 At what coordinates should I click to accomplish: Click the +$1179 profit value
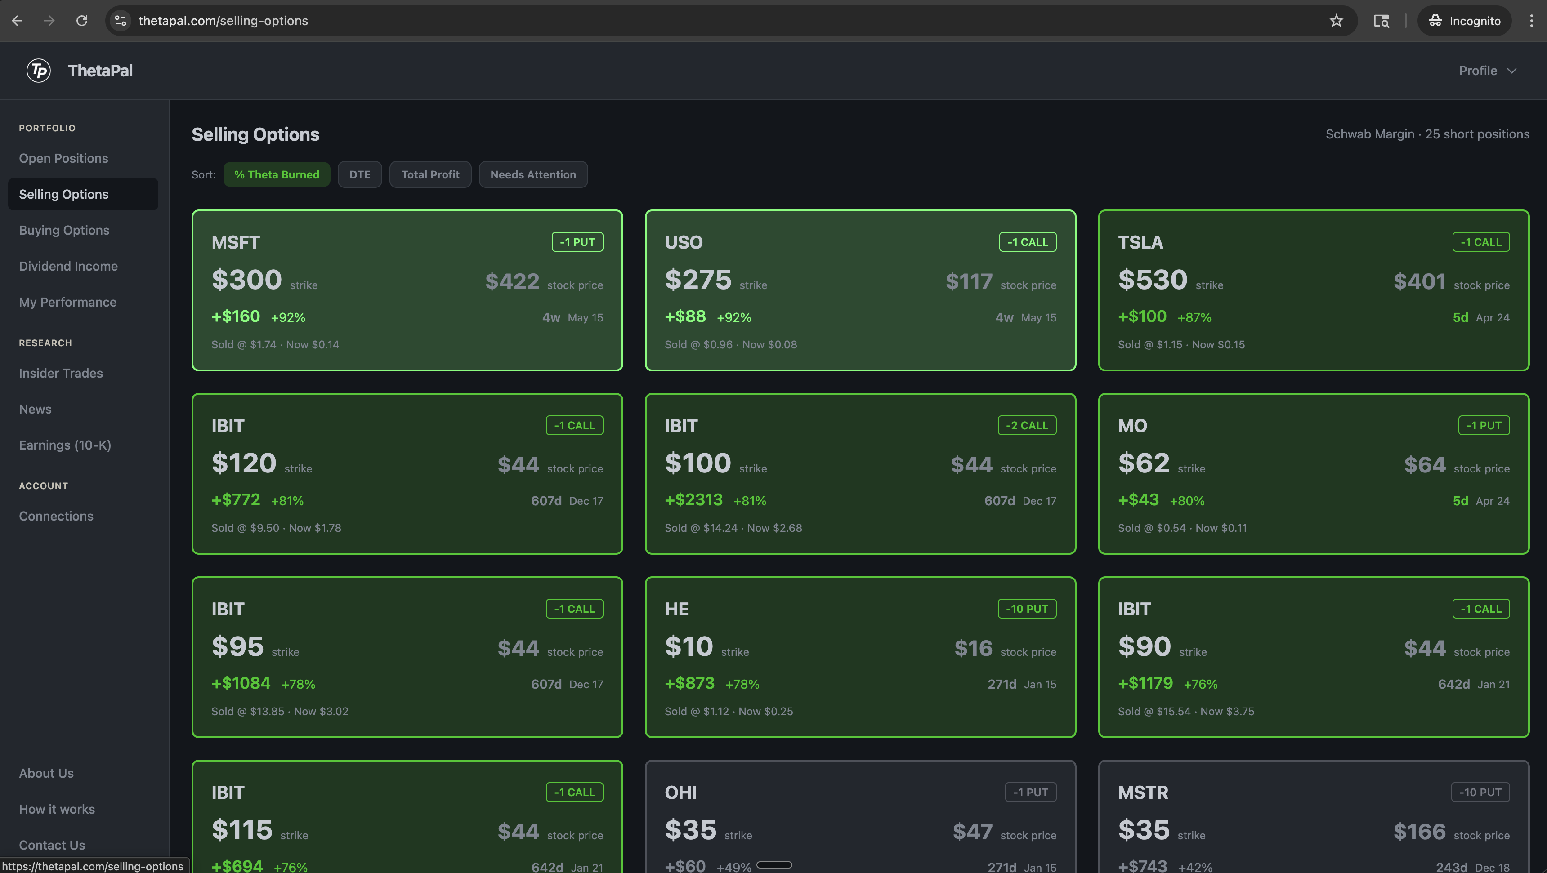pos(1145,683)
